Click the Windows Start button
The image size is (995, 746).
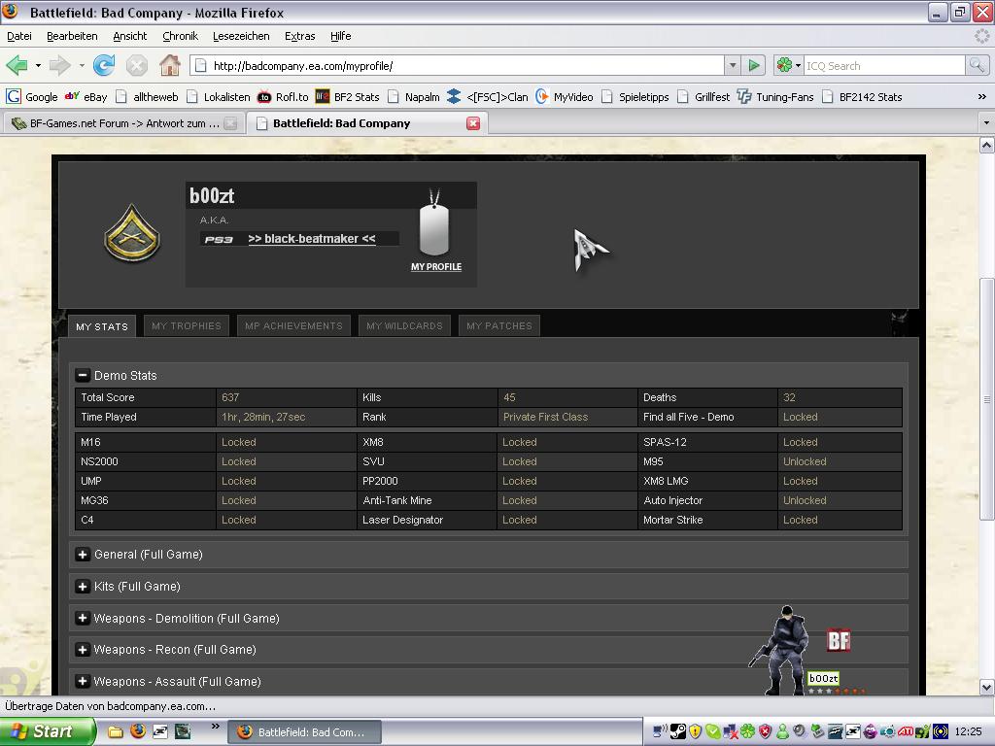coord(48,731)
